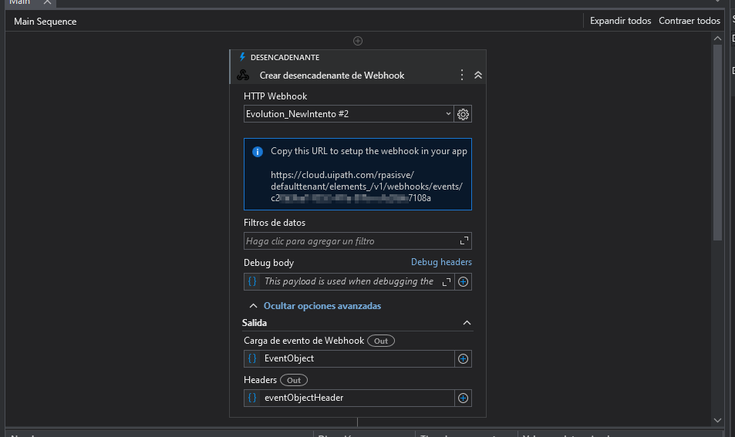Click the Debug body input field
Image resolution: width=735 pixels, height=437 pixels.
coord(349,281)
